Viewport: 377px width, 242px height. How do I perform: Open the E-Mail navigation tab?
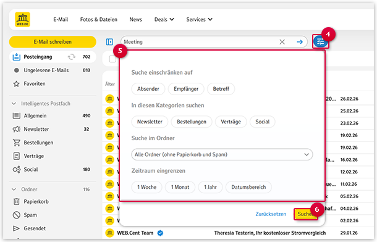[x=61, y=20]
